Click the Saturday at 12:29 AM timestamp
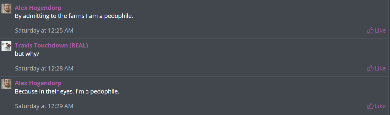Screen dimensions: 390x115 [x=44, y=106]
